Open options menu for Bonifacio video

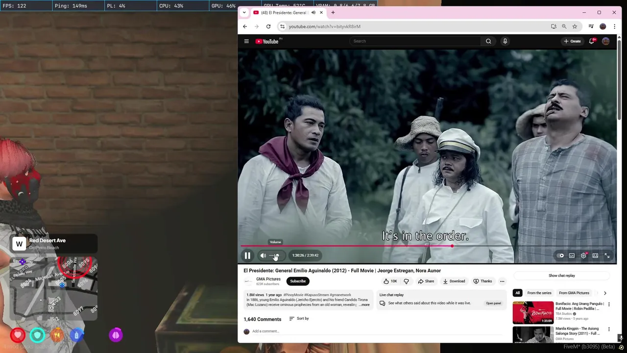tap(609, 304)
